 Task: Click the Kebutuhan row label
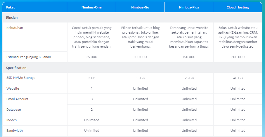[15, 28]
